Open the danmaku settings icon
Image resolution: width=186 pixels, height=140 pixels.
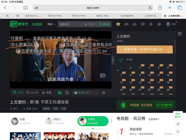67,92
